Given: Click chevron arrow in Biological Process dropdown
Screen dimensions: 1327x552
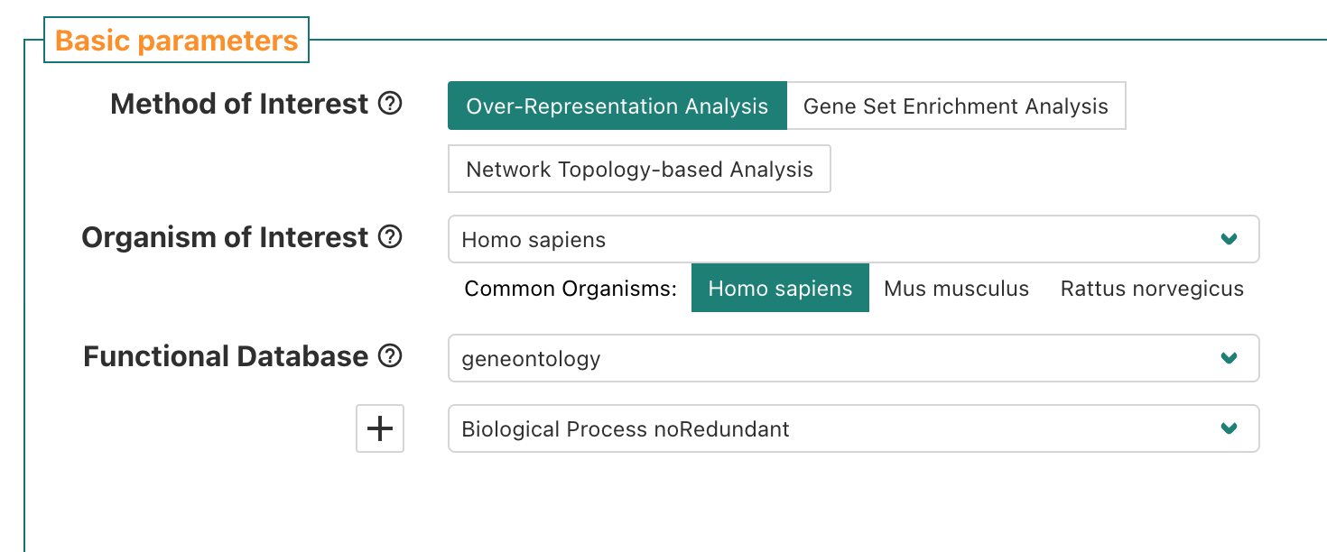Looking at the screenshot, I should point(1228,428).
